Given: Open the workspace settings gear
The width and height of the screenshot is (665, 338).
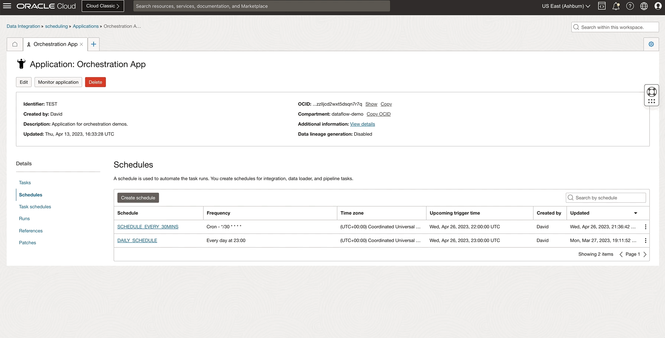Looking at the screenshot, I should (x=651, y=44).
